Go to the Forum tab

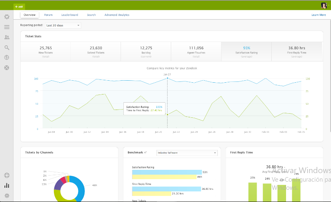pyautogui.click(x=48, y=15)
